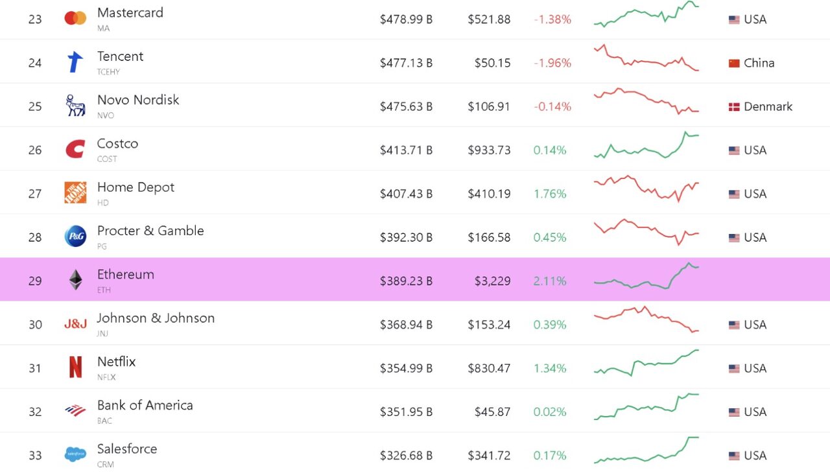Open the Tencent company link
The height and width of the screenshot is (475, 830).
tap(120, 56)
